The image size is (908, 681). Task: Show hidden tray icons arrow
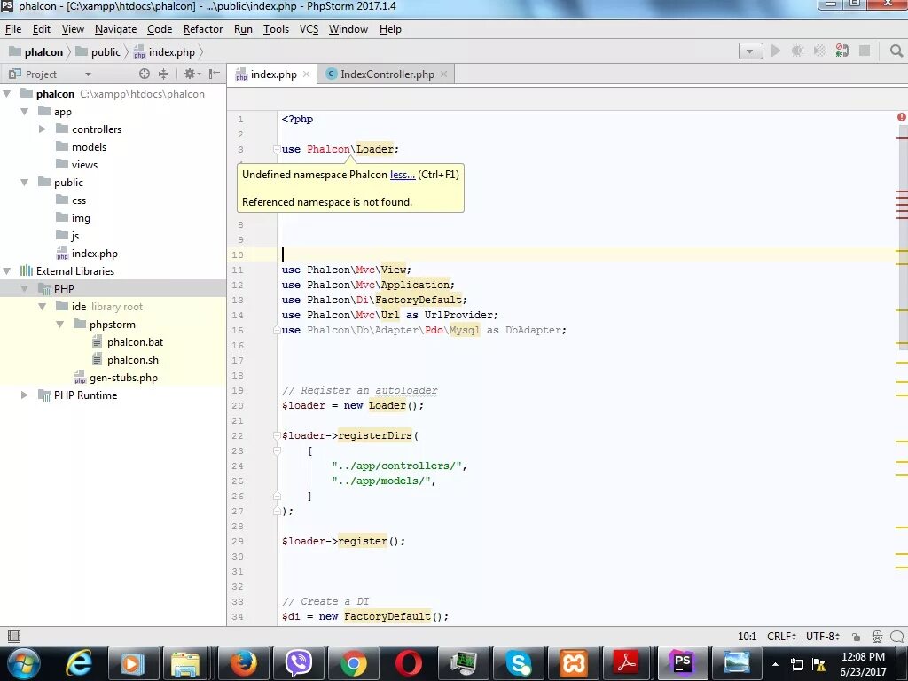[x=775, y=664]
